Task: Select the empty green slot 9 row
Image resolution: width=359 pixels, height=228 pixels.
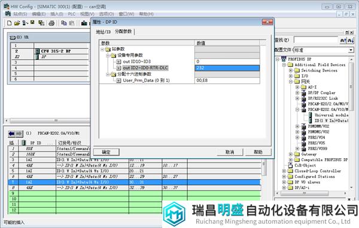Action: (135, 193)
